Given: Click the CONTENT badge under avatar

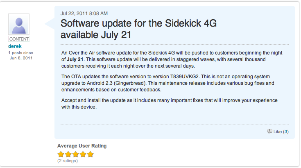Looking at the screenshot, I should pyautogui.click(x=19, y=39).
